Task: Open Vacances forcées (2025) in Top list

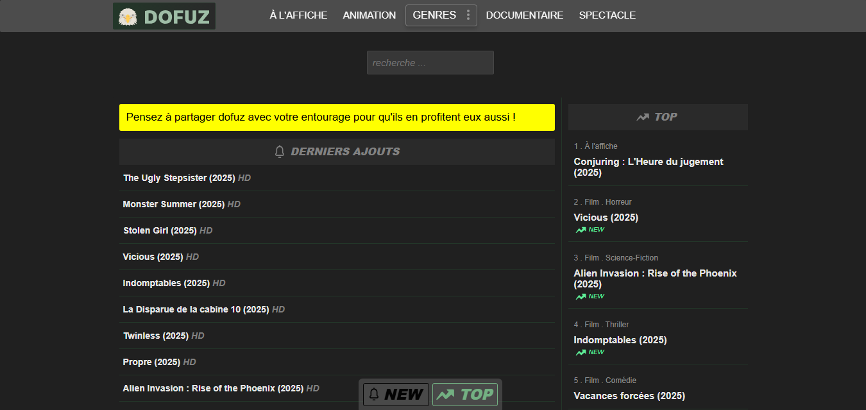Action: click(x=629, y=396)
